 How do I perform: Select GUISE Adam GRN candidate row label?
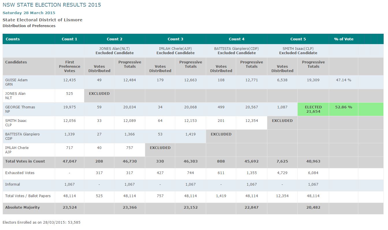click(16, 82)
